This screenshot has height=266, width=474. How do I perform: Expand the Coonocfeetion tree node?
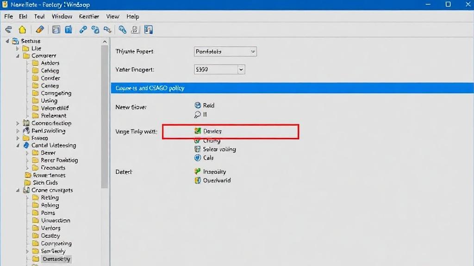click(x=18, y=123)
